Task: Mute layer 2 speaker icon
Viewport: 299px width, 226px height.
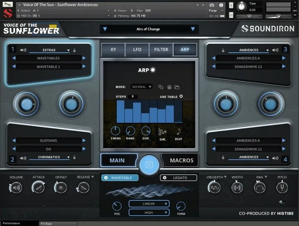Action: 23,158
